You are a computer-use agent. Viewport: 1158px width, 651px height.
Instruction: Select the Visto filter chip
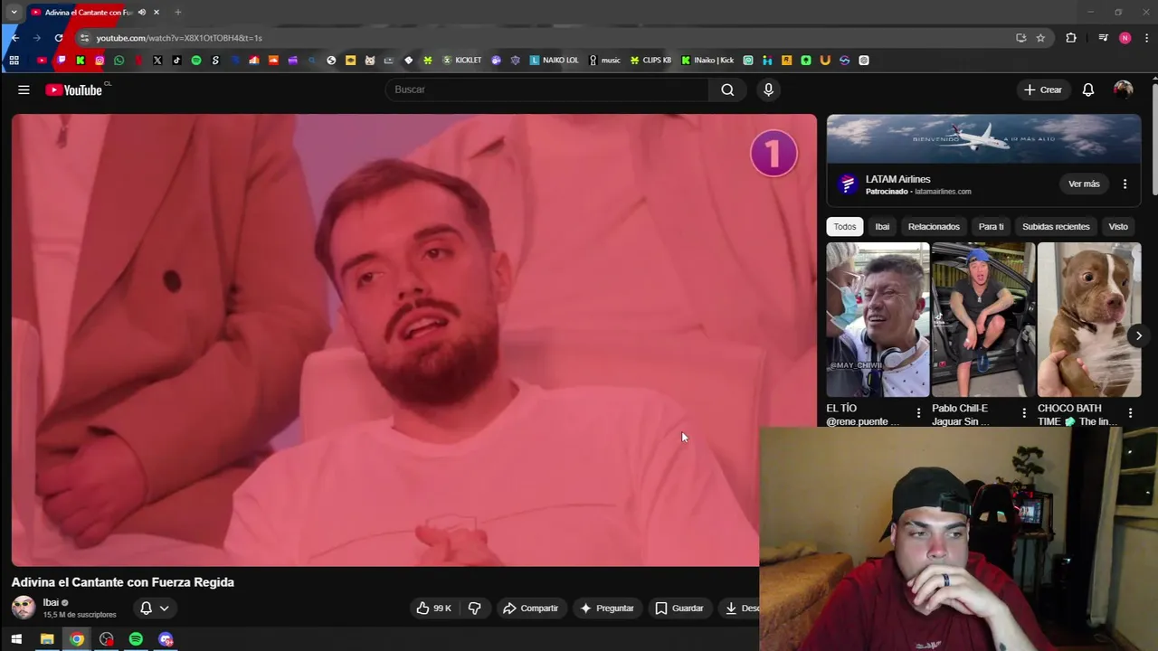click(x=1118, y=227)
